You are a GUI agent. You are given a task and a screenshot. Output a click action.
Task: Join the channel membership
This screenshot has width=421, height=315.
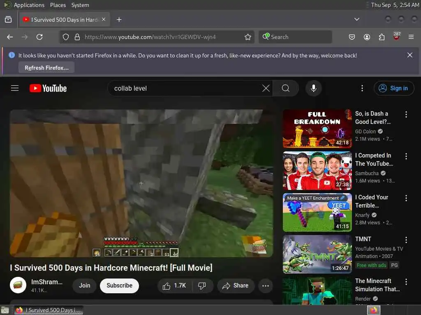[x=84, y=285]
